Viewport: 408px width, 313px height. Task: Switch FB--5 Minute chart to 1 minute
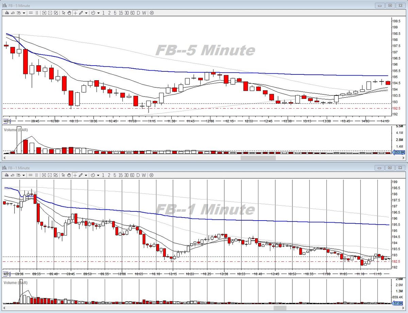tap(103, 13)
